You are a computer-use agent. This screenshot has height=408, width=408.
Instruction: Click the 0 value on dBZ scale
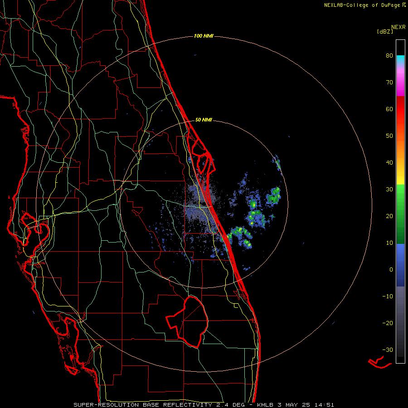(391, 270)
